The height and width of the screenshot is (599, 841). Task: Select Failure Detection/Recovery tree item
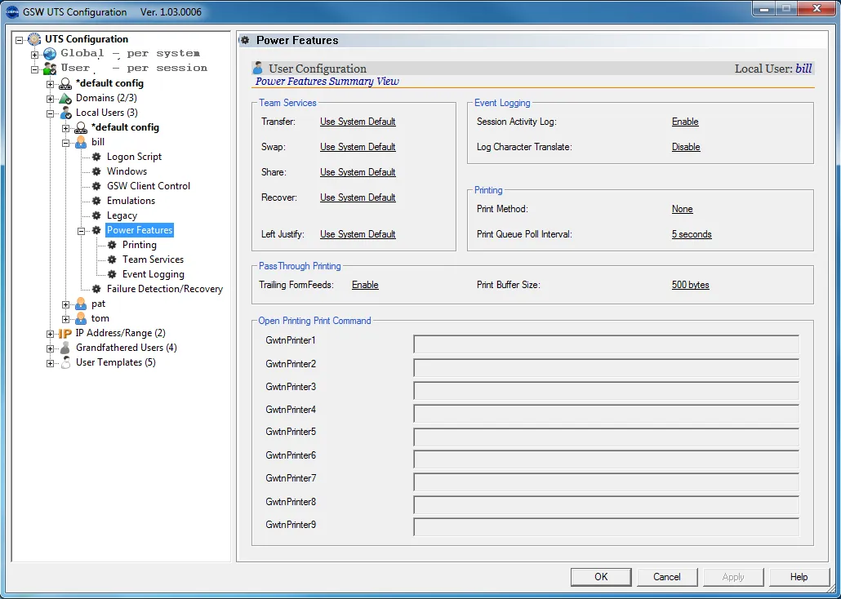click(165, 289)
